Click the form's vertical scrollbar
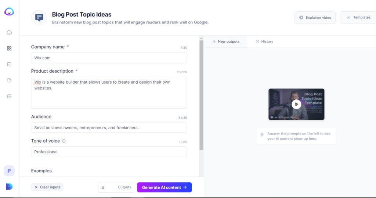376x198 pixels. 201,95
